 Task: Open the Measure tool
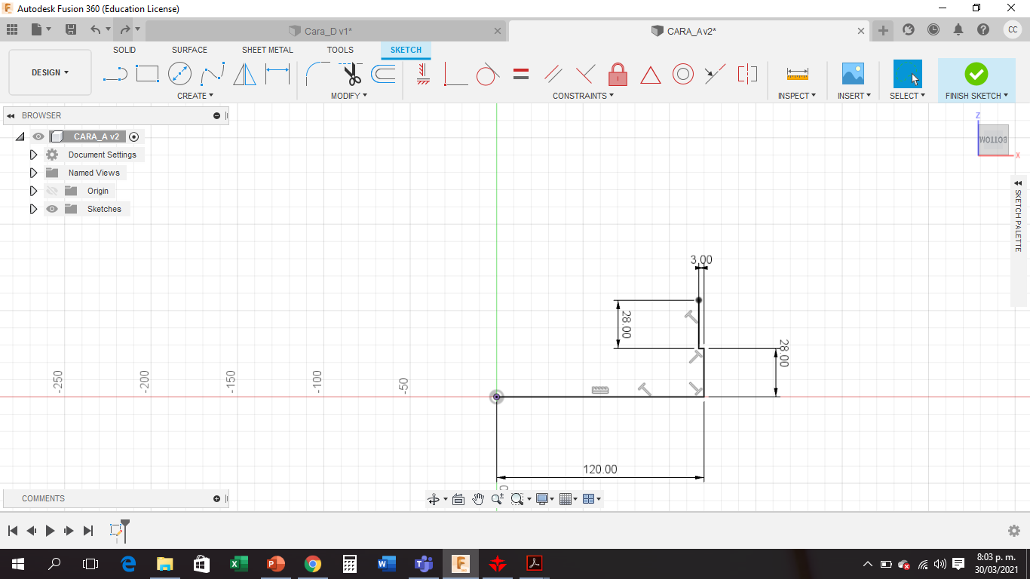797,74
